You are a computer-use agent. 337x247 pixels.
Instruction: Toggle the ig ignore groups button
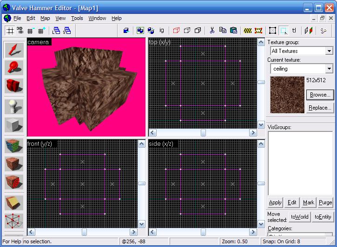[x=161, y=31]
